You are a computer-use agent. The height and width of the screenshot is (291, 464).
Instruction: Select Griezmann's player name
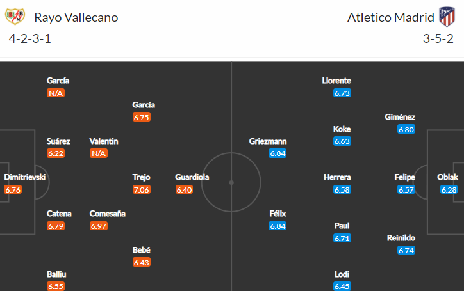click(x=268, y=141)
